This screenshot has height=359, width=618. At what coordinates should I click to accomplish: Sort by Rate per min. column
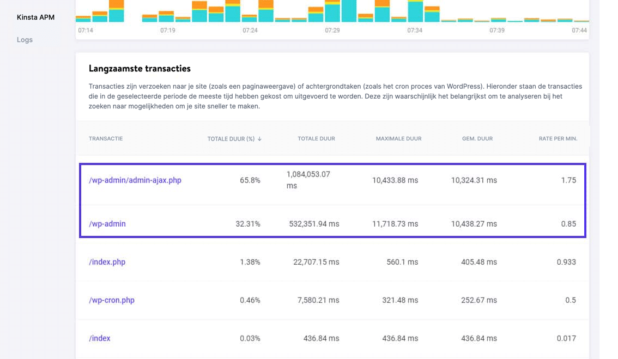(557, 138)
